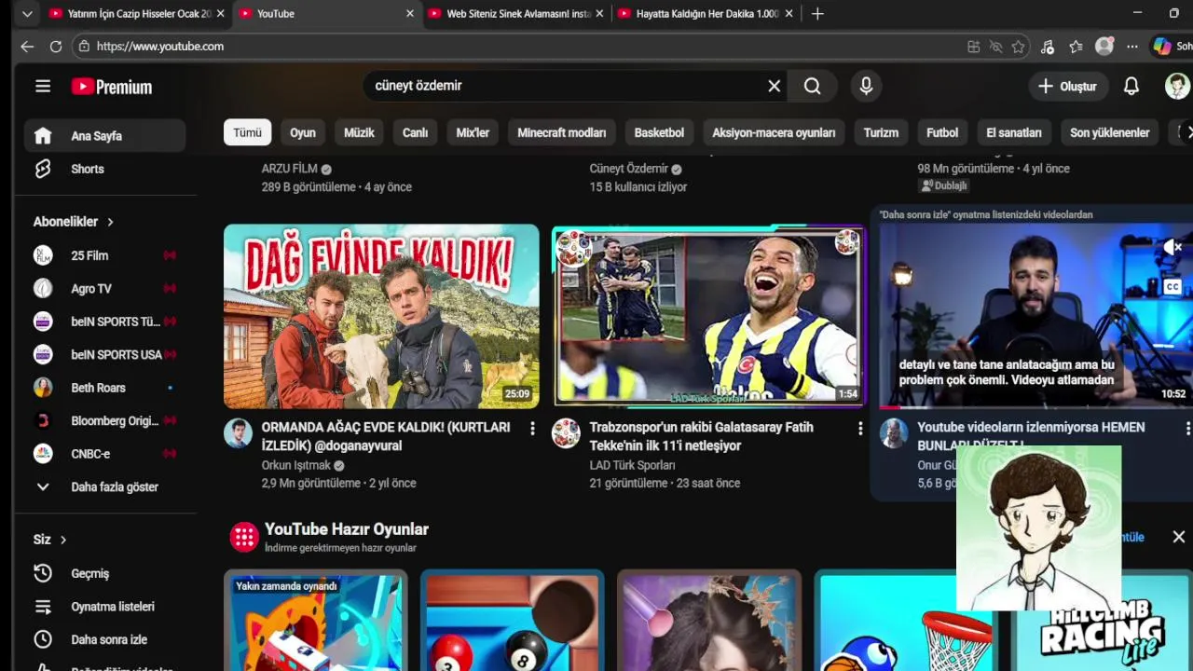This screenshot has height=671, width=1193.
Task: Go to Ana Sayfa in sidebar
Action: (x=104, y=136)
